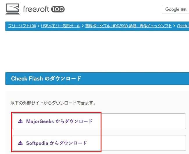Viewport: 189px width, 154px height.
Task: Open 無料ポータブル HDD/SSD 診断・寿命チェックソフト breadcrumb
Action: (128, 26)
